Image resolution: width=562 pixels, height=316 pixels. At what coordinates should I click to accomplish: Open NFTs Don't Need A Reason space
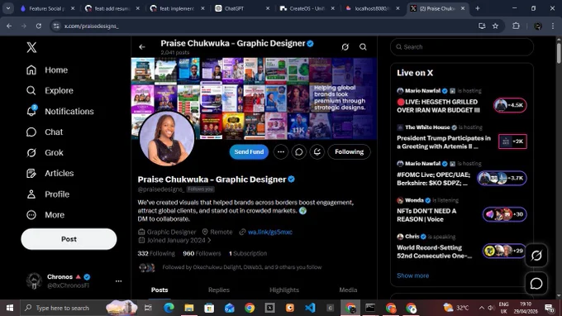(426, 215)
